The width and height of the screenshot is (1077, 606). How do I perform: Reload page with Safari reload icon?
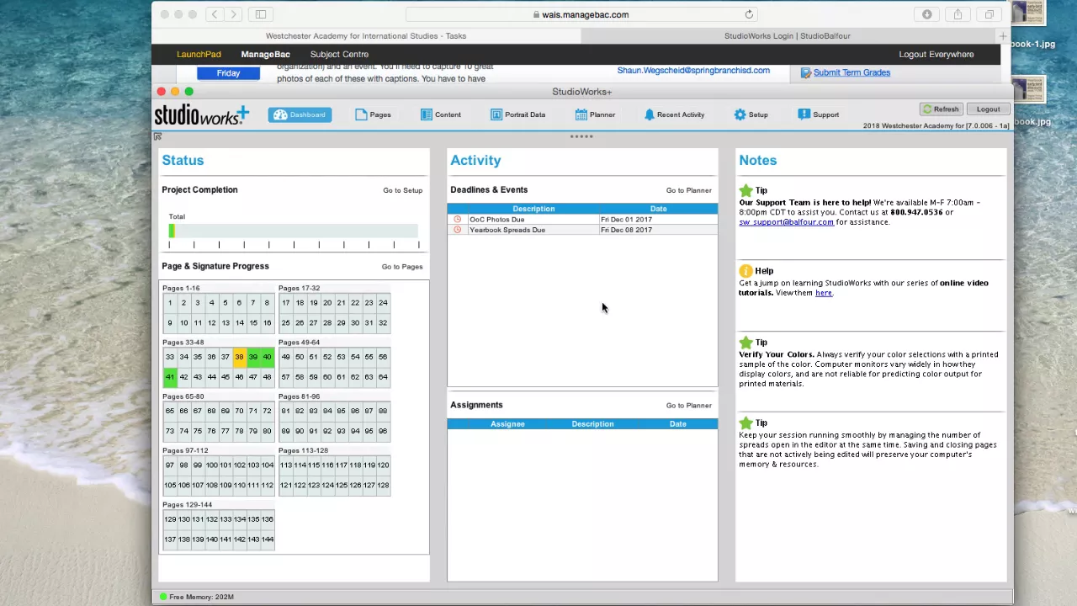point(749,14)
